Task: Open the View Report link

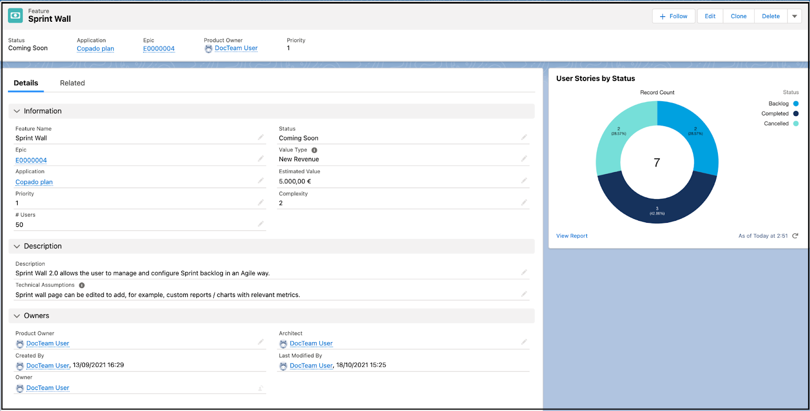Action: [572, 236]
